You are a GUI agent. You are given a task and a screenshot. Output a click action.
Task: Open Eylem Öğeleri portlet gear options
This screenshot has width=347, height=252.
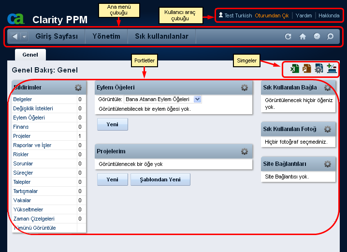(245, 88)
